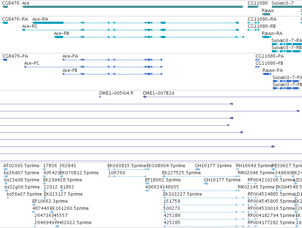Image resolution: width=302 pixels, height=228 pixels.
Task: Click the Ace-RA transcript label
Action: pos(40,19)
